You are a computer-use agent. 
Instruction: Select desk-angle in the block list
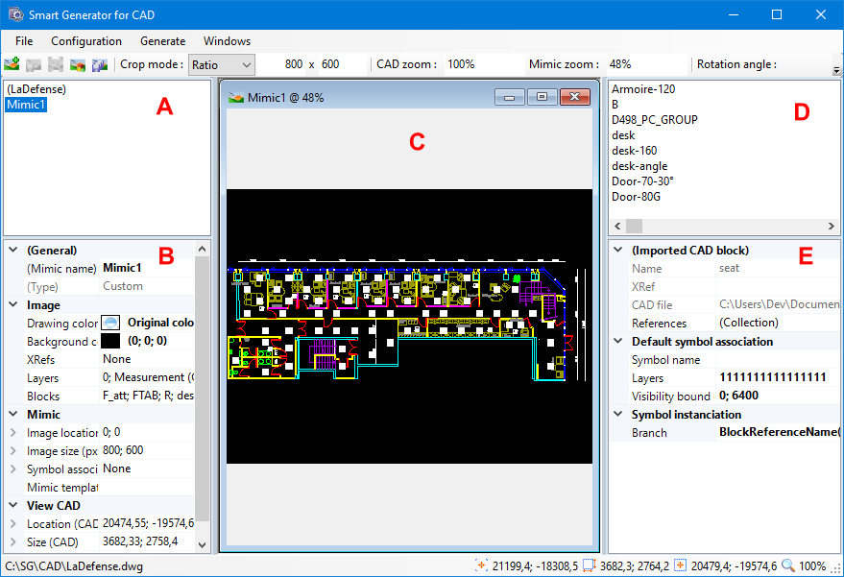639,166
